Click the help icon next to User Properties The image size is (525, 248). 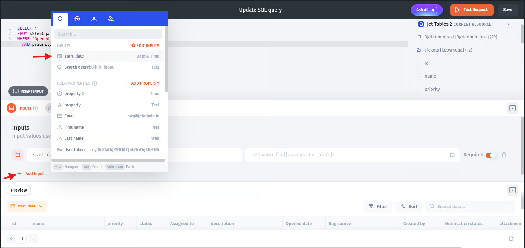(94, 83)
